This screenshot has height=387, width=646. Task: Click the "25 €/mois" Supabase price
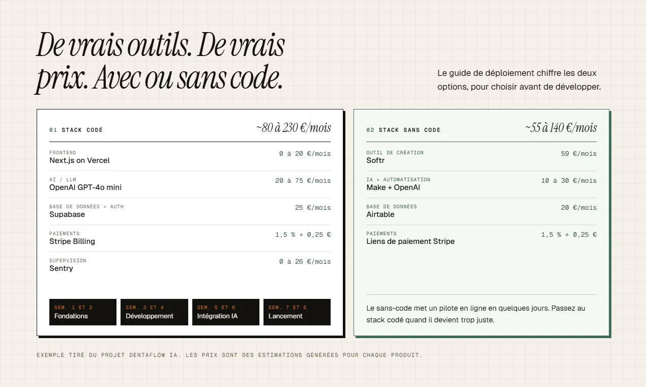[x=313, y=207]
